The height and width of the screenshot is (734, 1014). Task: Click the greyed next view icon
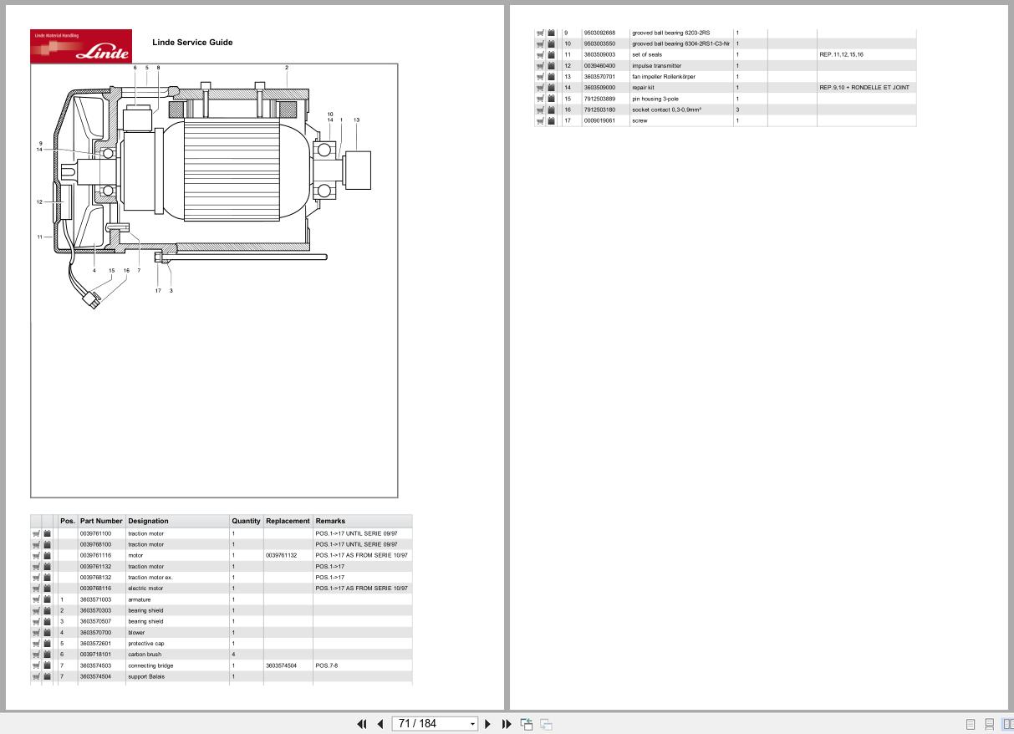coord(546,724)
